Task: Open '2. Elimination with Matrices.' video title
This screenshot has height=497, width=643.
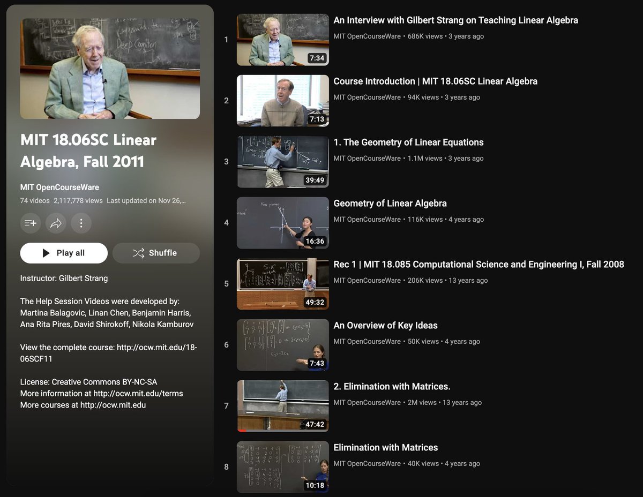Action: 392,387
